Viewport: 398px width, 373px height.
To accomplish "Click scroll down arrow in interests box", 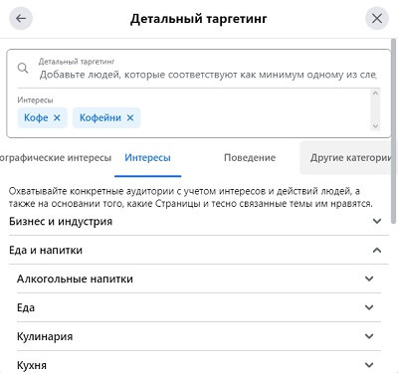I will coord(375,125).
